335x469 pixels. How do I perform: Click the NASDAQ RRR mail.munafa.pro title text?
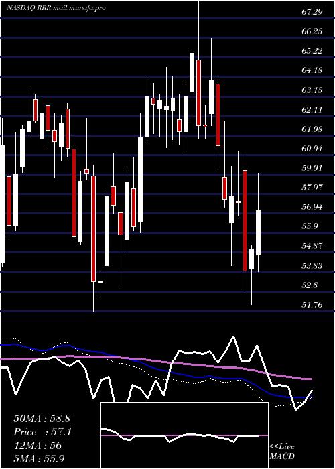[x=56, y=8]
